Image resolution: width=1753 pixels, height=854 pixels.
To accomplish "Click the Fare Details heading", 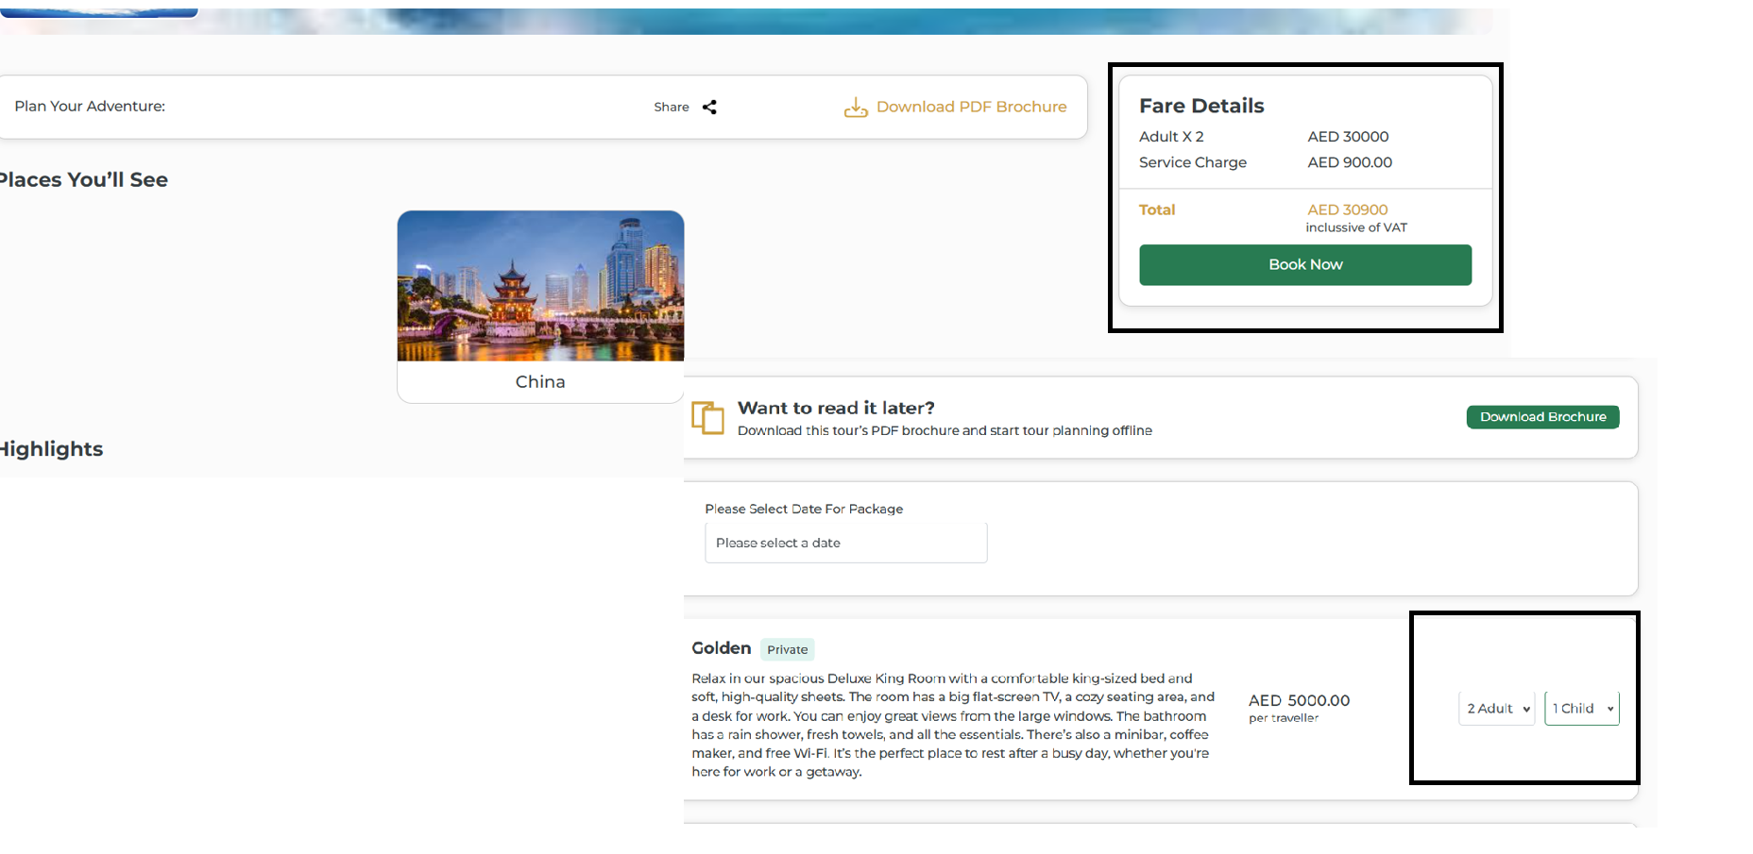I will [x=1201, y=106].
